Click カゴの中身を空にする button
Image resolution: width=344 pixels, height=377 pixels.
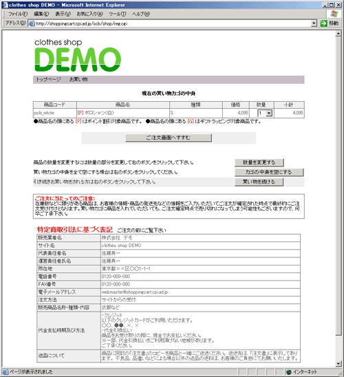point(269,172)
